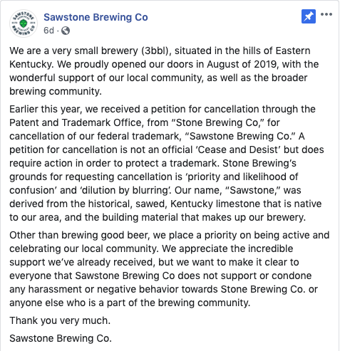Click the paragraph beginning 'We are a very small brewery'
The height and width of the screenshot is (351, 340).
pos(164,71)
